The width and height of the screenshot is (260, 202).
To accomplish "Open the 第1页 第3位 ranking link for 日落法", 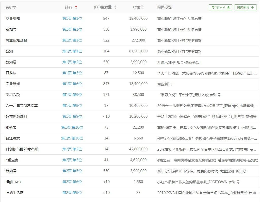I will (x=72, y=73).
